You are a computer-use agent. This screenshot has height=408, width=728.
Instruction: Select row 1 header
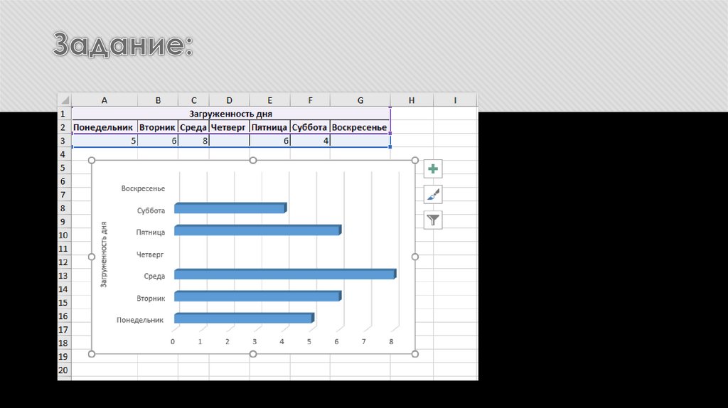(64, 114)
